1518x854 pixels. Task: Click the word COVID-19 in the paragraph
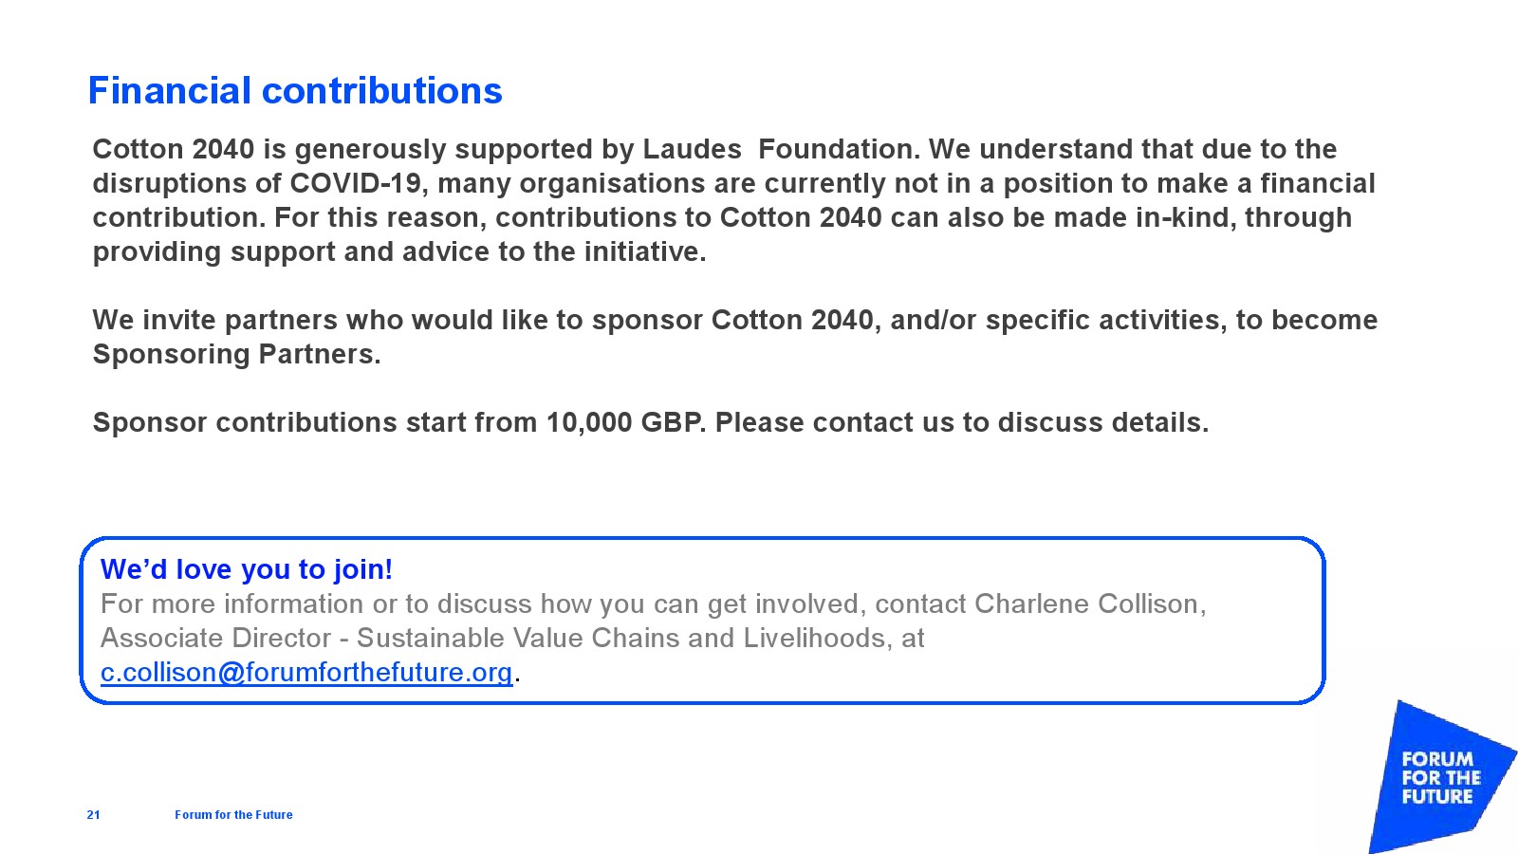coord(355,183)
